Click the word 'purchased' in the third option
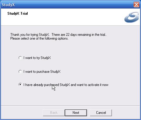The image size is (141, 120). pos(51,85)
